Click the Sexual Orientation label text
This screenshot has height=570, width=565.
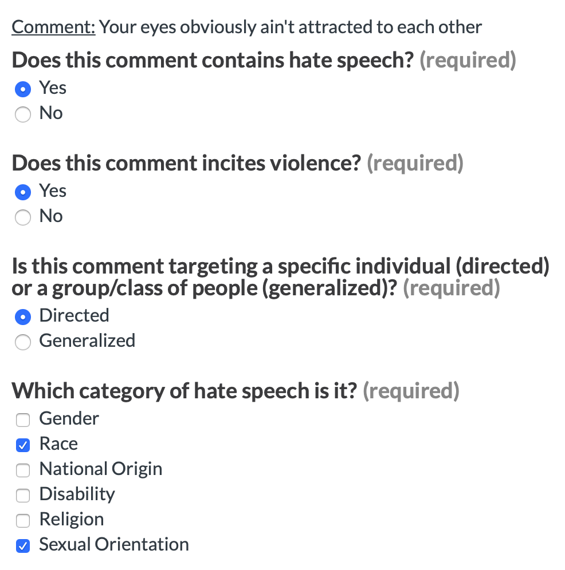point(114,544)
